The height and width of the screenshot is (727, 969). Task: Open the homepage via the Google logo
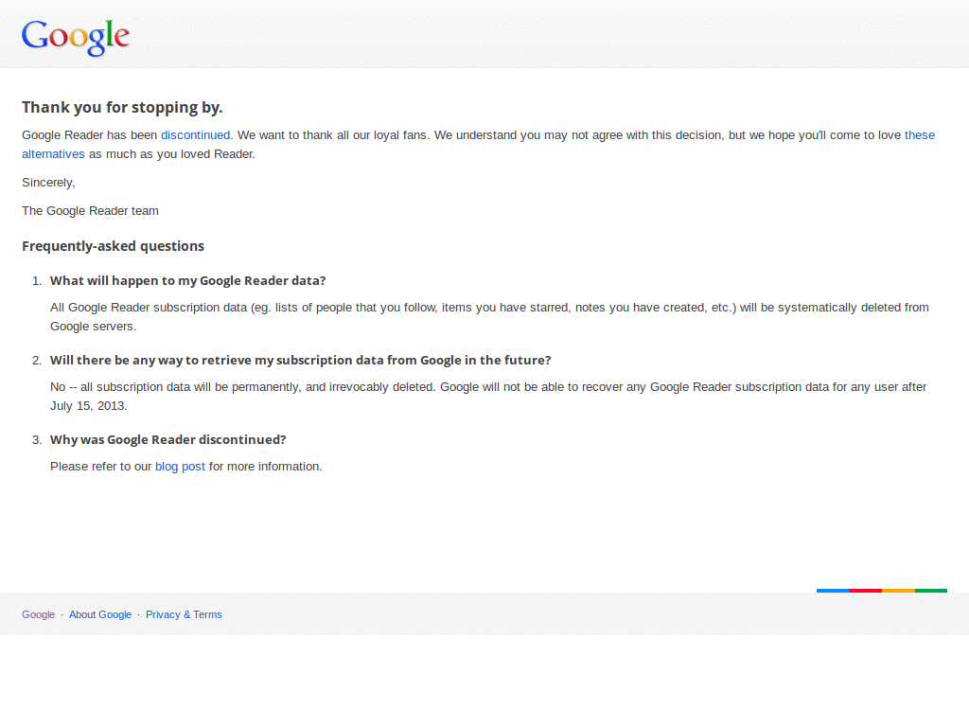click(75, 37)
